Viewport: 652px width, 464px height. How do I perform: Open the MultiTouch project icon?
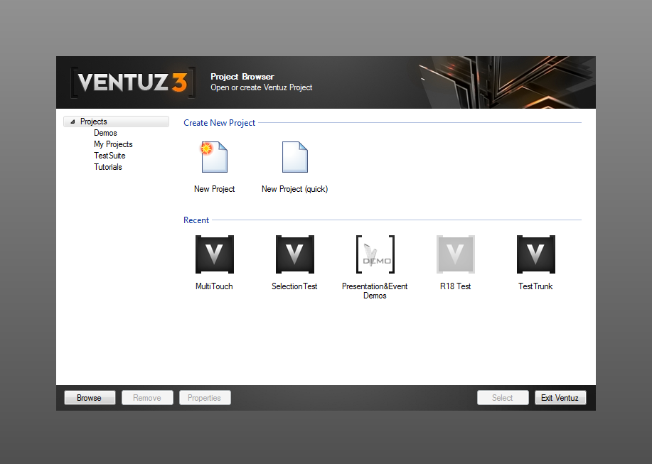point(214,254)
